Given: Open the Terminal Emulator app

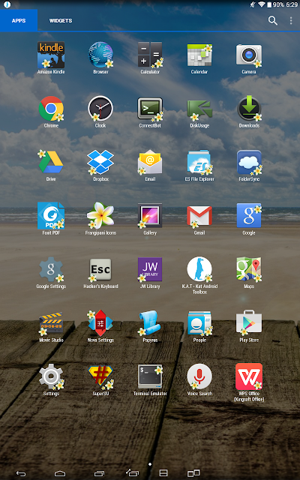Looking at the screenshot, I should (x=150, y=376).
